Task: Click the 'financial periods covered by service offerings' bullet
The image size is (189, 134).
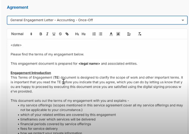Action: pyautogui.click(x=56, y=124)
